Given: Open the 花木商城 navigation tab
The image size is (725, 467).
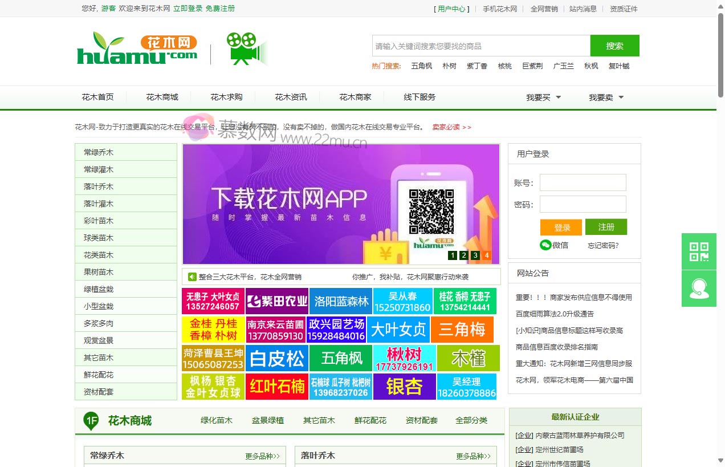Looking at the screenshot, I should click(162, 97).
